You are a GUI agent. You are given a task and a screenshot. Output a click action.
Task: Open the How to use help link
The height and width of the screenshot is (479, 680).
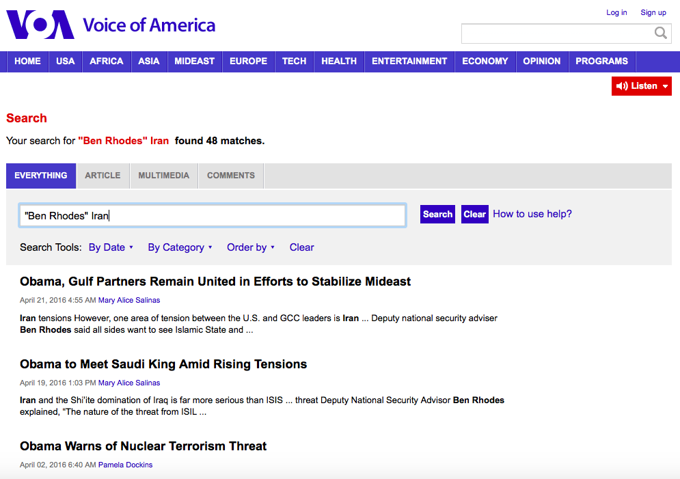pyautogui.click(x=532, y=214)
